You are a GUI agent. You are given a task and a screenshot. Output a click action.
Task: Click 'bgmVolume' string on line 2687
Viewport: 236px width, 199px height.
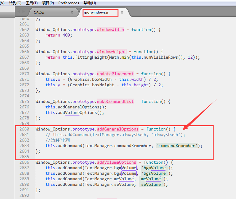pos(155,168)
